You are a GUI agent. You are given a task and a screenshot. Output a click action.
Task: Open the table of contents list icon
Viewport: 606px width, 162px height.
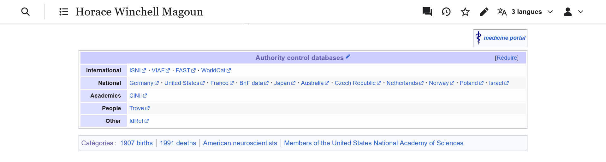64,12
